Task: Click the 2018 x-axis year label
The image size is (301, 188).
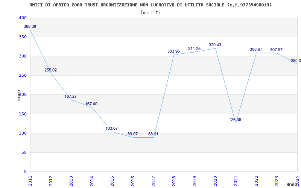Action: pyautogui.click(x=174, y=181)
